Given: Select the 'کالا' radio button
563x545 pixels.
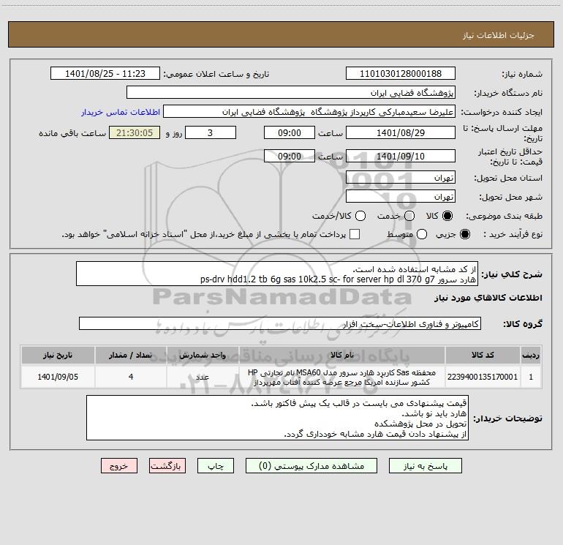Looking at the screenshot, I should point(447,216).
